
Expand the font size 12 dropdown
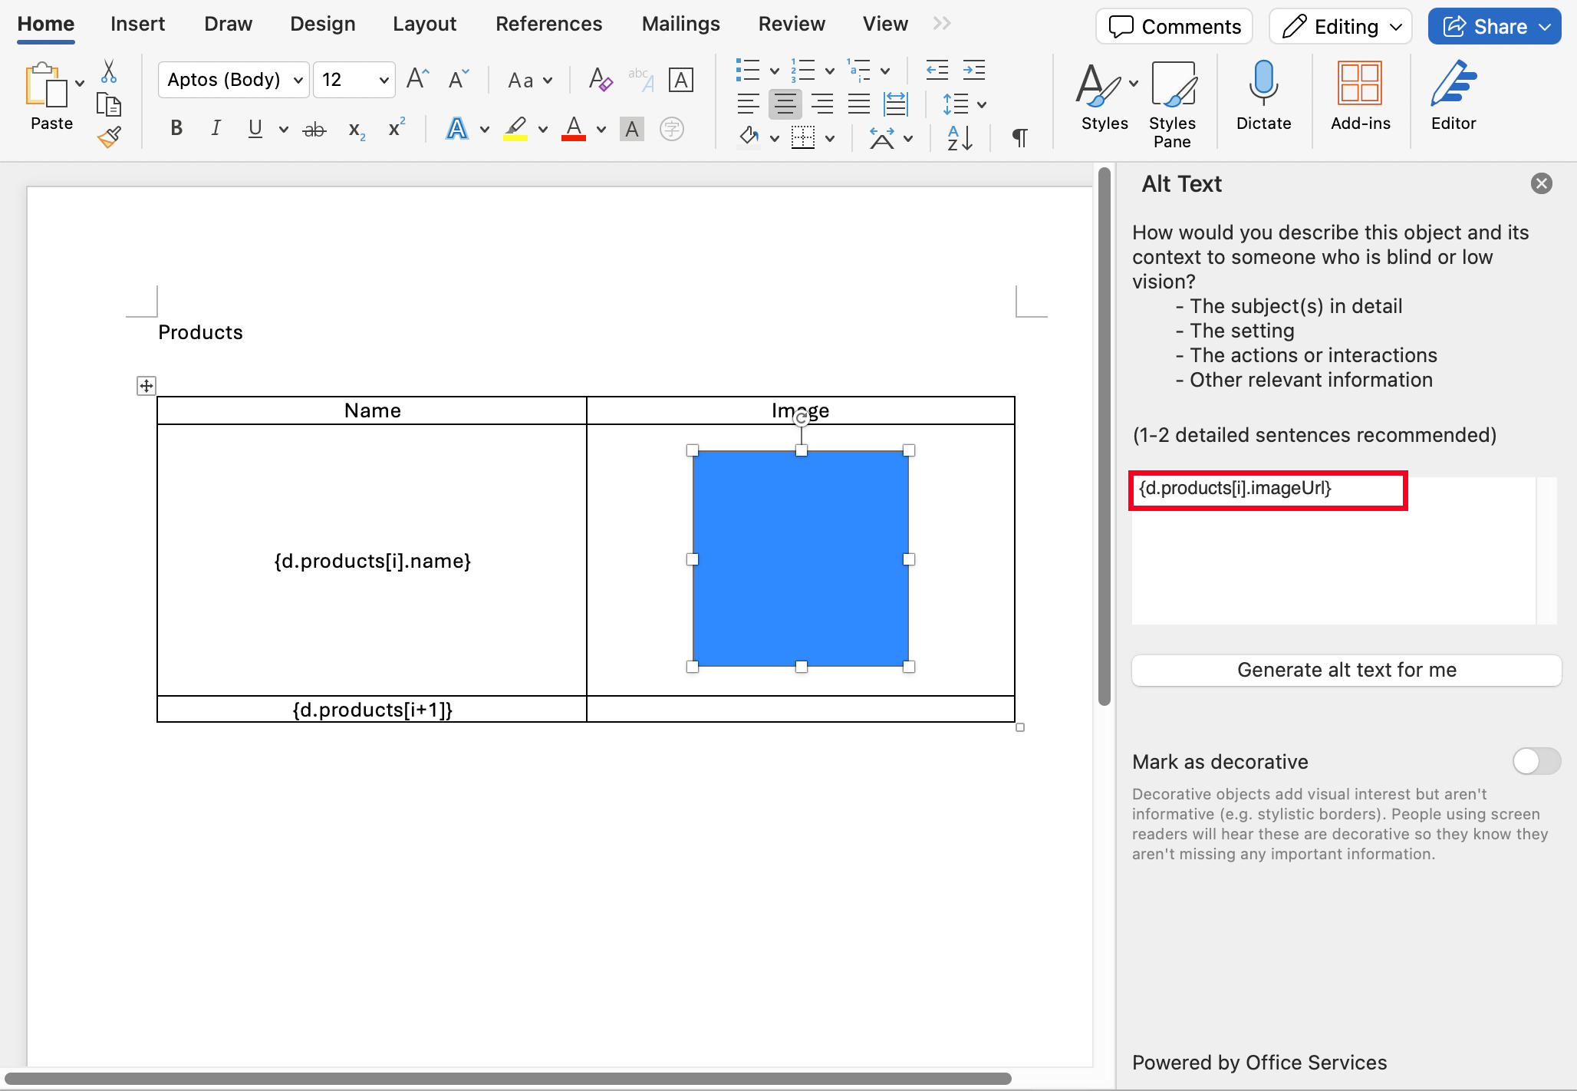pyautogui.click(x=384, y=80)
